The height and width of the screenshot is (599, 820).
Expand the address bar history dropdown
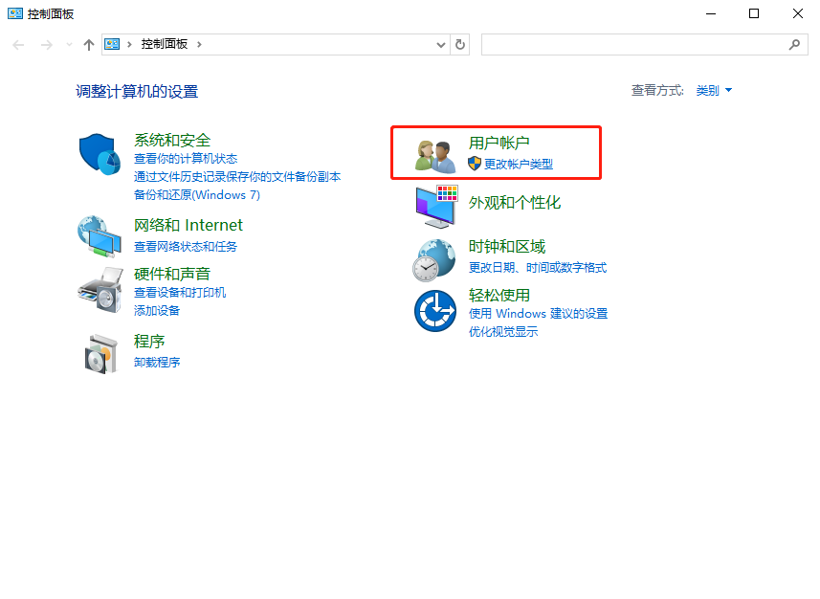[439, 44]
